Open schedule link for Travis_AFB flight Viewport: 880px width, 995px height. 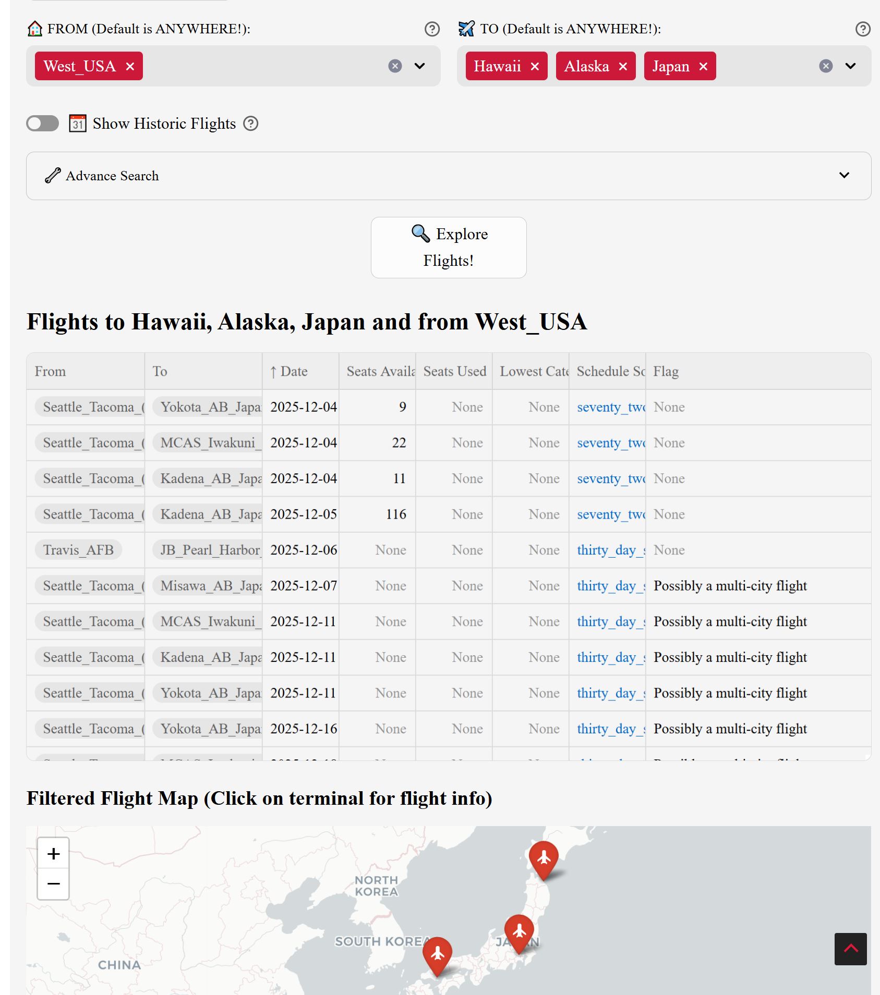pyautogui.click(x=611, y=550)
